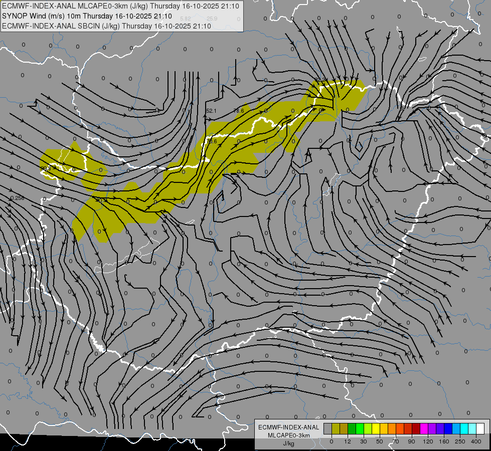Select the dark green legend swatch
The image size is (491, 451).
click(x=352, y=428)
